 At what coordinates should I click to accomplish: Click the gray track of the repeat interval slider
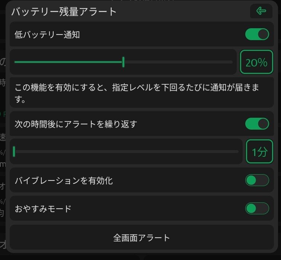tap(127, 152)
